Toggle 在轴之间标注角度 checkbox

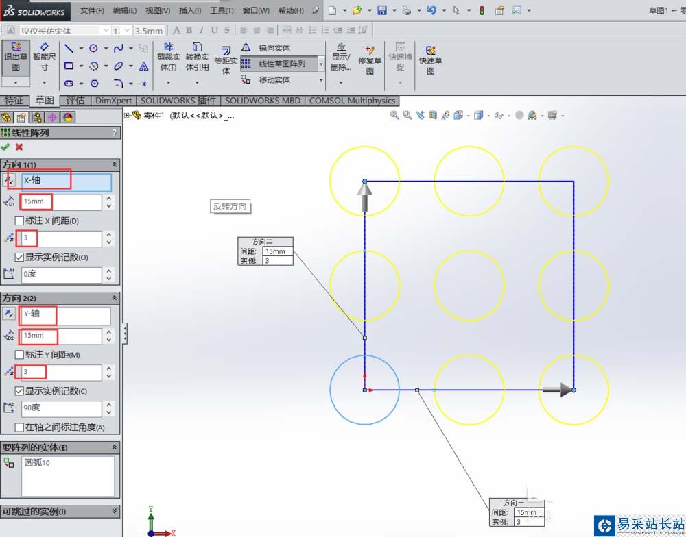19,427
